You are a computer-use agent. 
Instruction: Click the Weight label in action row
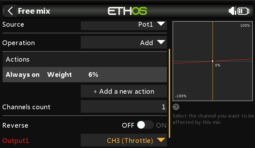[59, 75]
